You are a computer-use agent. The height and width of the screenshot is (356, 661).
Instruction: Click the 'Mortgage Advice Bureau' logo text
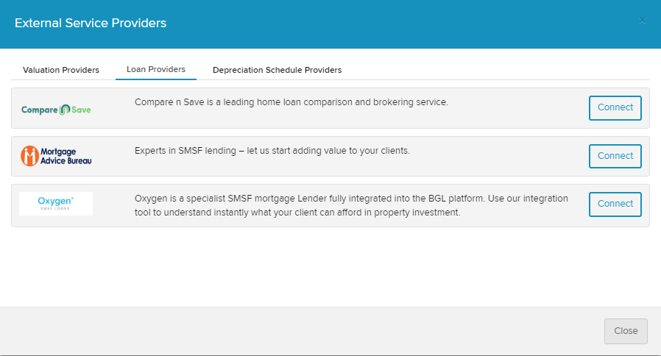click(x=66, y=156)
